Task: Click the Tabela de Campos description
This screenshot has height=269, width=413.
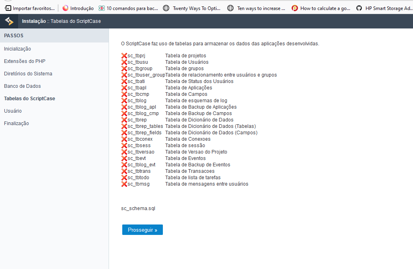Action: click(x=186, y=94)
